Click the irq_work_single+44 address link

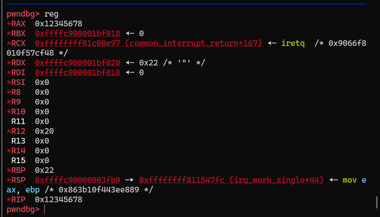(x=231, y=180)
